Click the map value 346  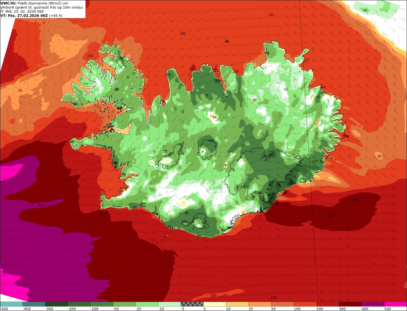[330, 217]
